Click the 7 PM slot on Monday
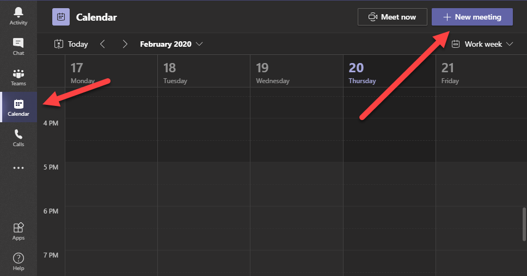The width and height of the screenshot is (527, 276). click(x=111, y=261)
